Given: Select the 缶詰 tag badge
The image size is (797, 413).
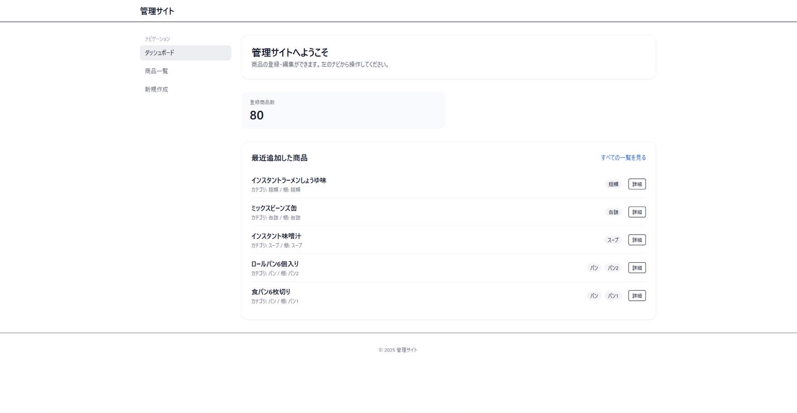Looking at the screenshot, I should [613, 212].
